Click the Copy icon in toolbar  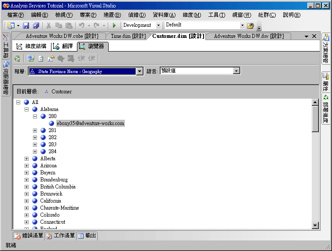tap(58, 26)
